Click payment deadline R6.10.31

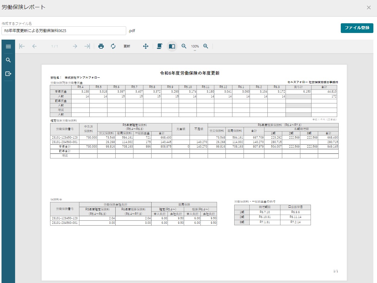coord(265,217)
